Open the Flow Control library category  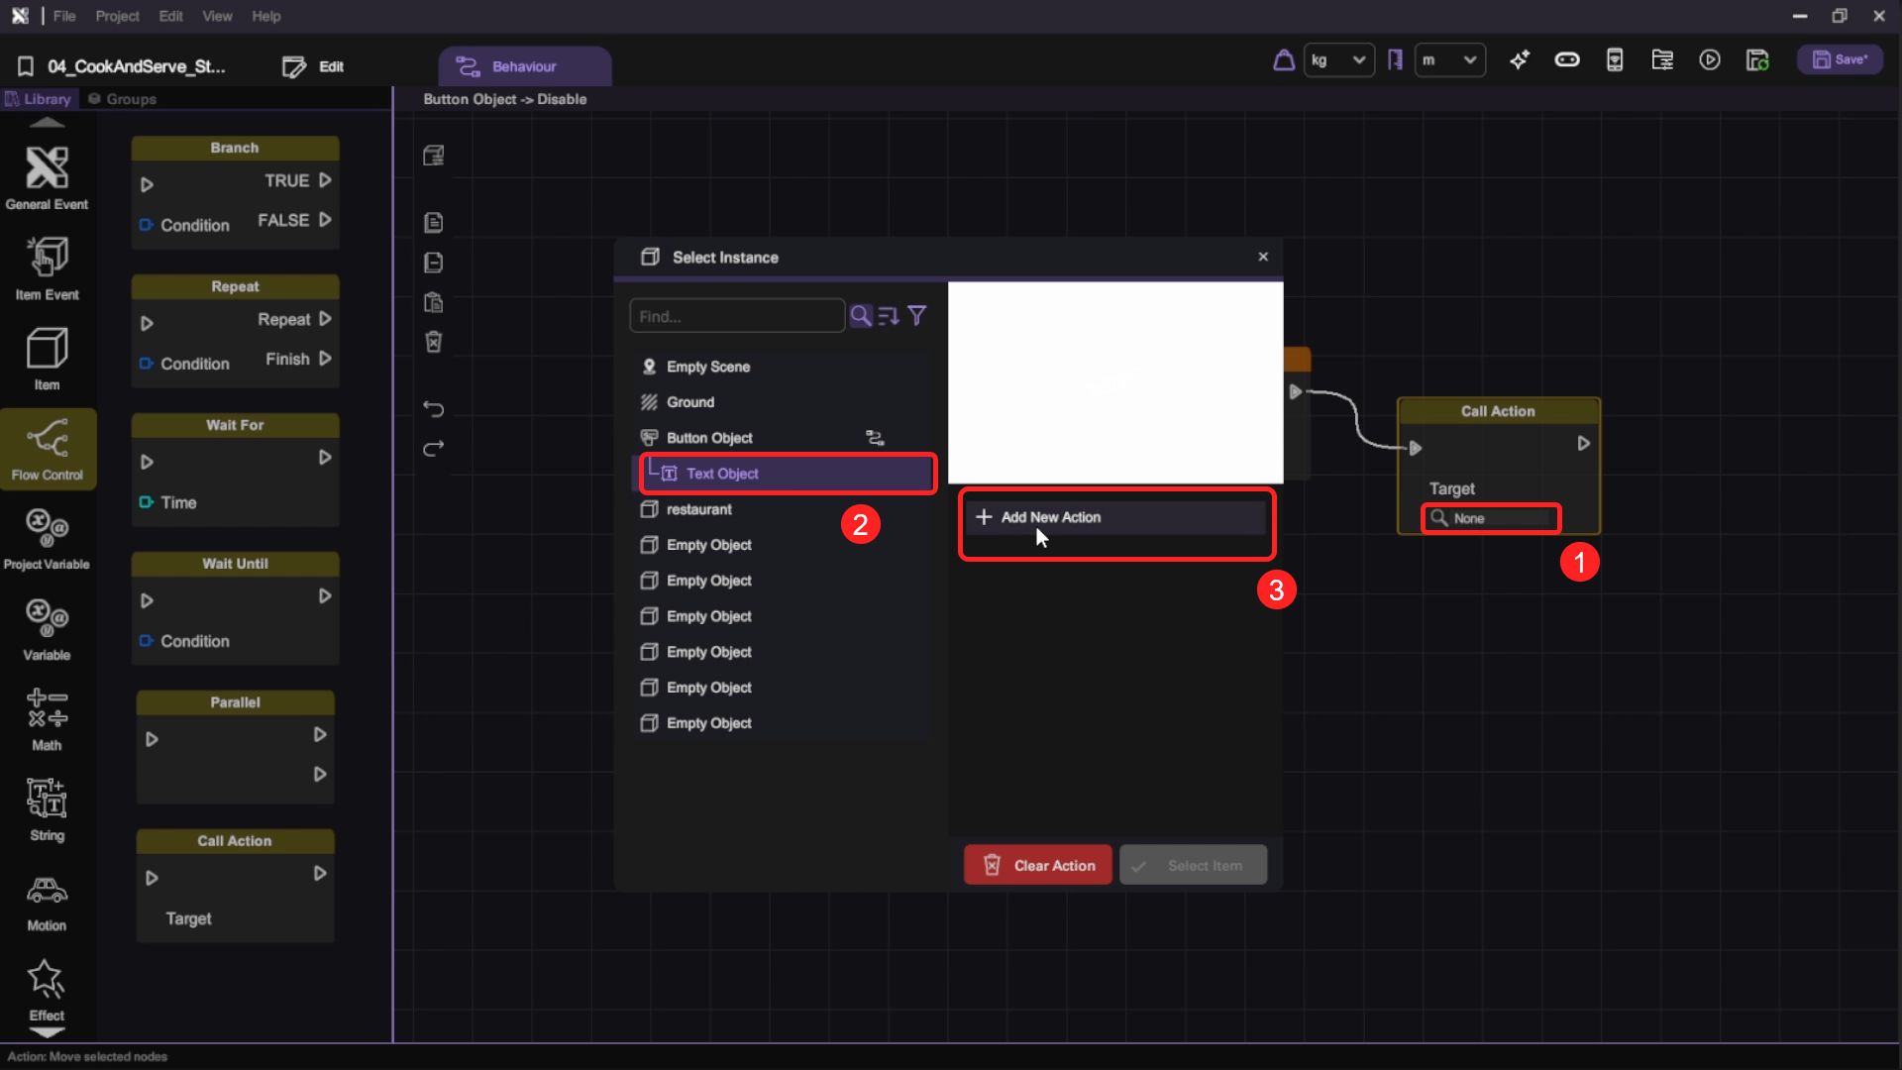coord(47,448)
